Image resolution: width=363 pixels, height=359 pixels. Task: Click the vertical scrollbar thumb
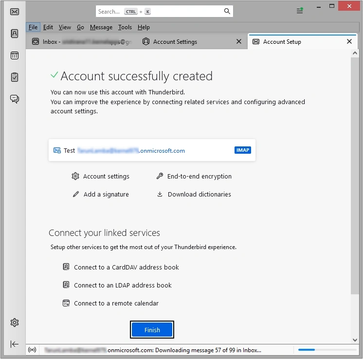[355, 176]
